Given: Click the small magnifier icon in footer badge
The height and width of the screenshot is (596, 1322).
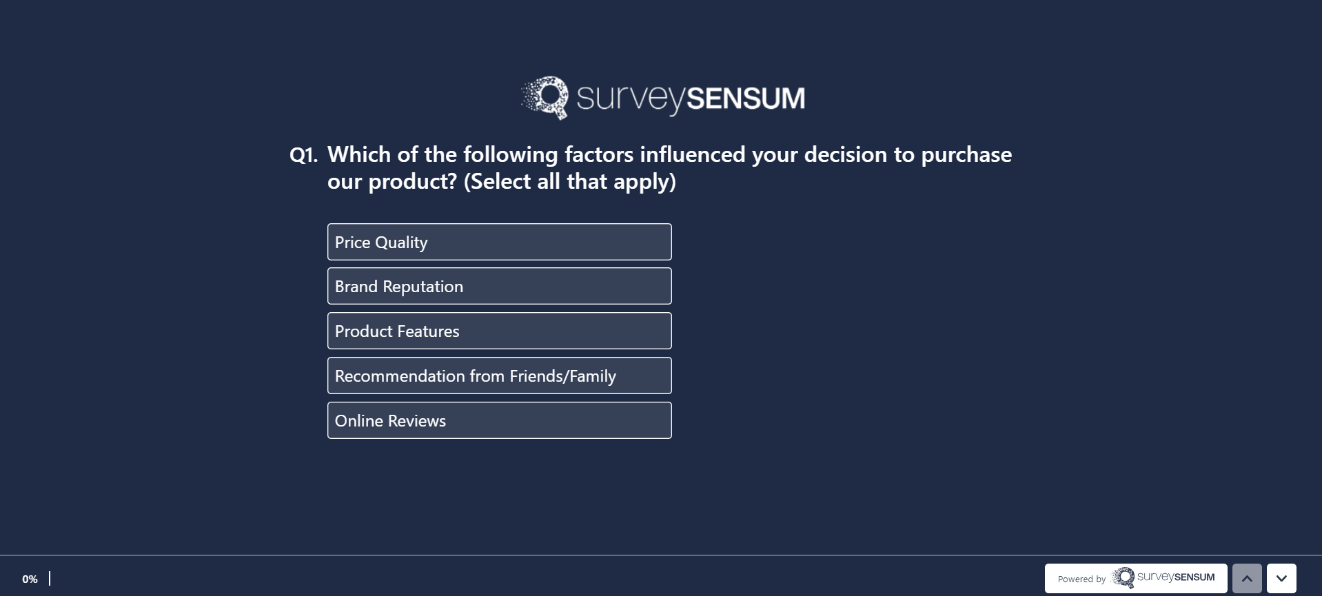Looking at the screenshot, I should point(1123,577).
